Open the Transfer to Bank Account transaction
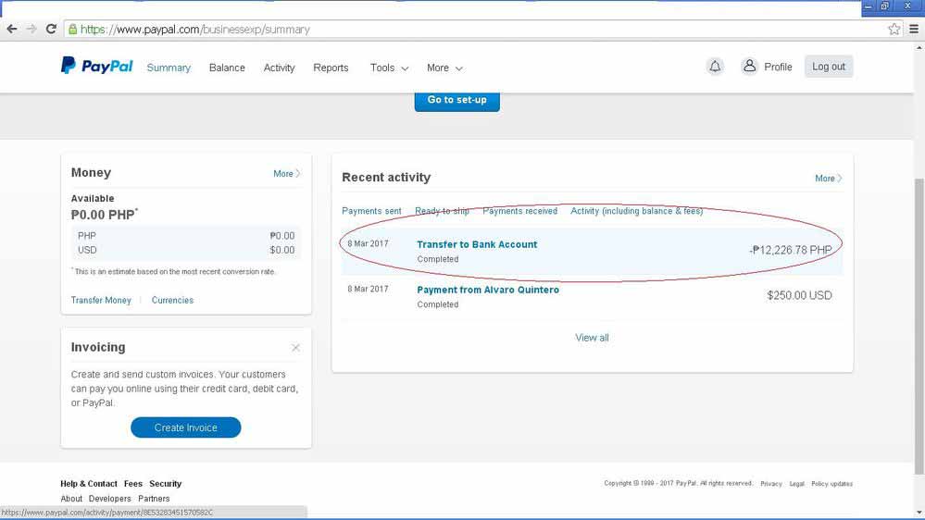Viewport: 925px width, 520px height. pyautogui.click(x=477, y=244)
